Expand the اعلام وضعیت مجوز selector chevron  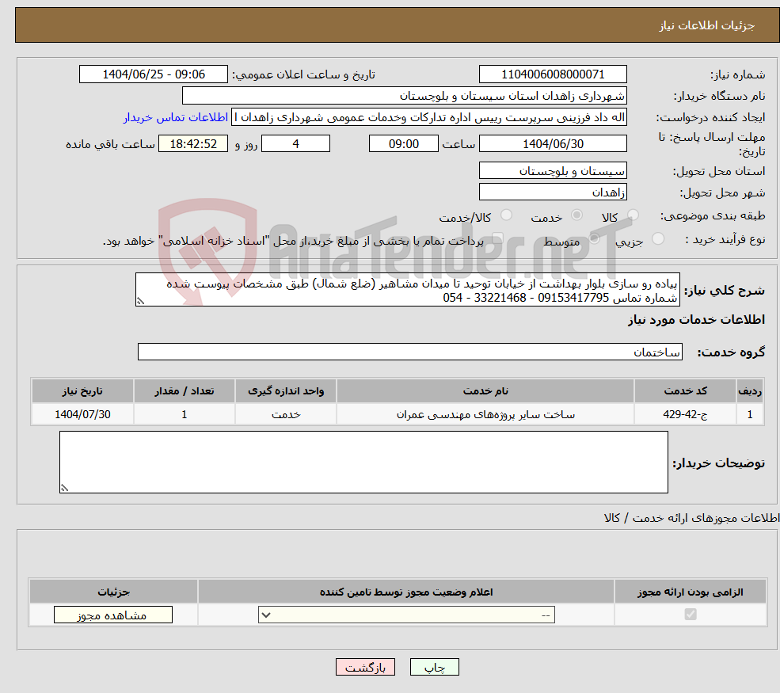click(267, 614)
